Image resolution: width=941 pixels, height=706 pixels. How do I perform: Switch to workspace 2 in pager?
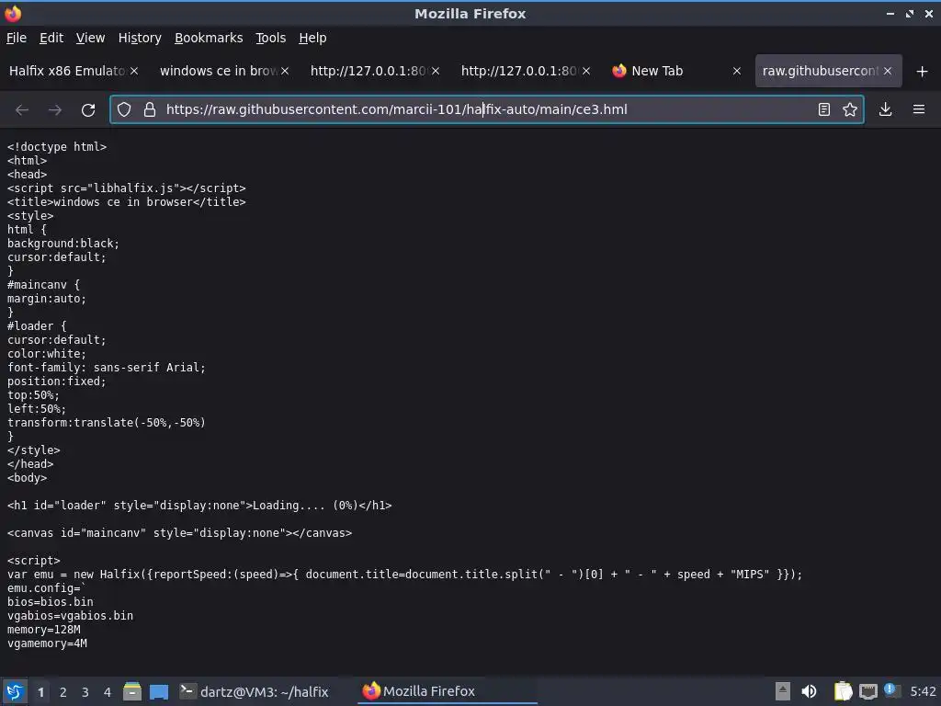[x=63, y=692]
